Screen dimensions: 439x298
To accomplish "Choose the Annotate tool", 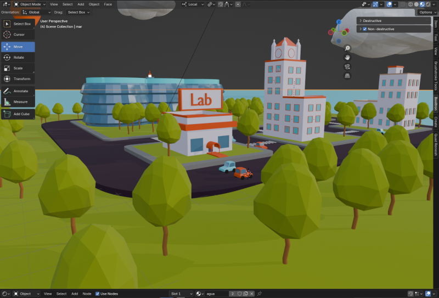I will pyautogui.click(x=18, y=91).
